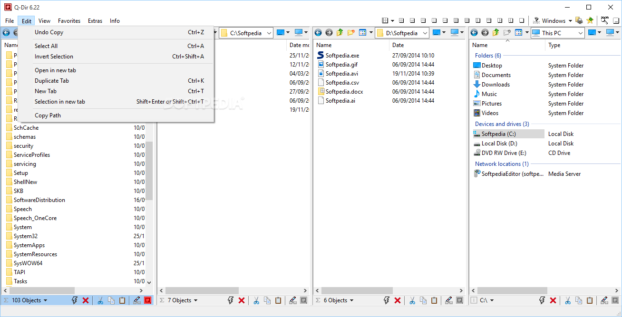
Task: Click the copy icon beside 7 Objects
Action: [267, 300]
